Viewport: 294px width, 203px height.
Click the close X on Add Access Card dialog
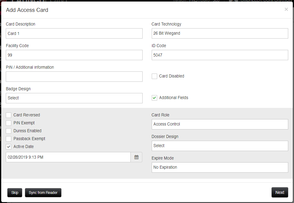(286, 9)
